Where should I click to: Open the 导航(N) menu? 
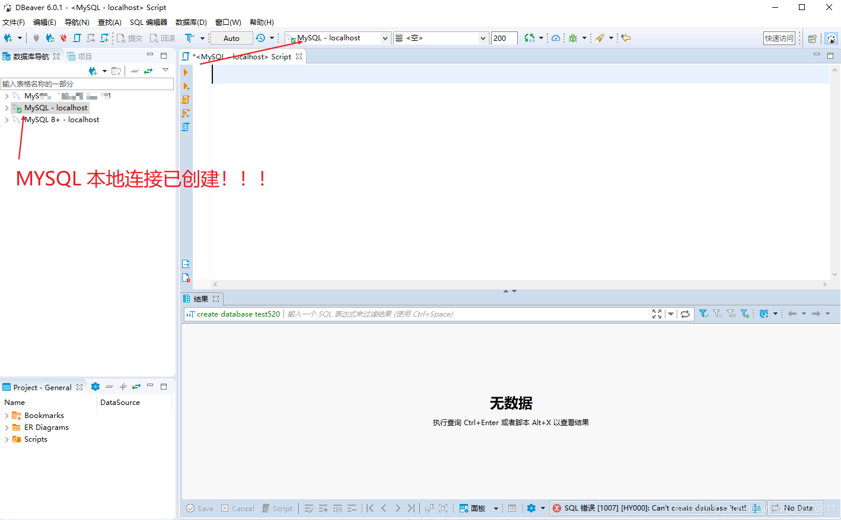coord(77,22)
